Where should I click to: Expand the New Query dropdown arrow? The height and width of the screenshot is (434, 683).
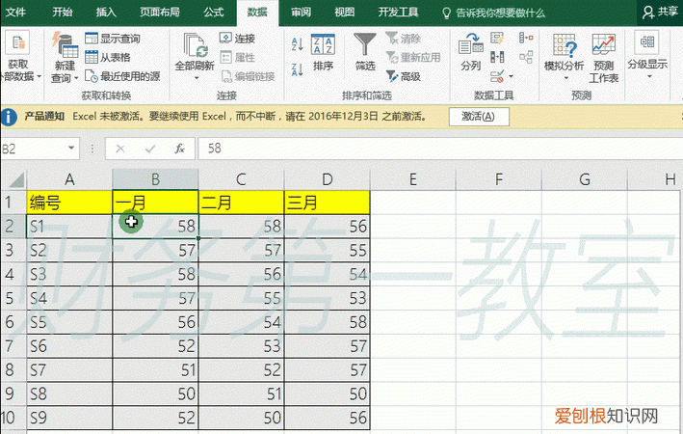tap(76, 78)
